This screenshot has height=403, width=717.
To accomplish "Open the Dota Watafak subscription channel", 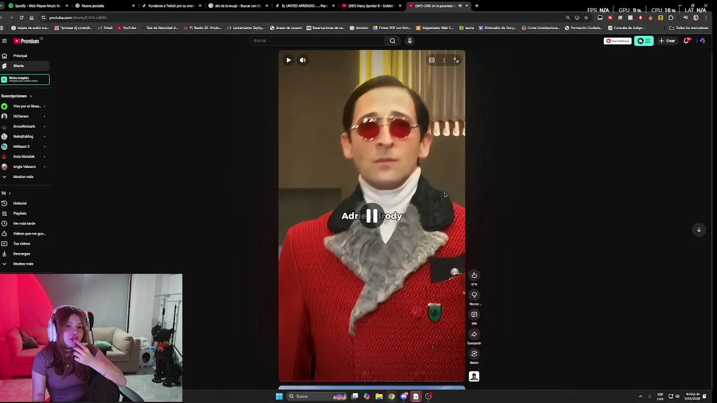I will tap(25, 157).
